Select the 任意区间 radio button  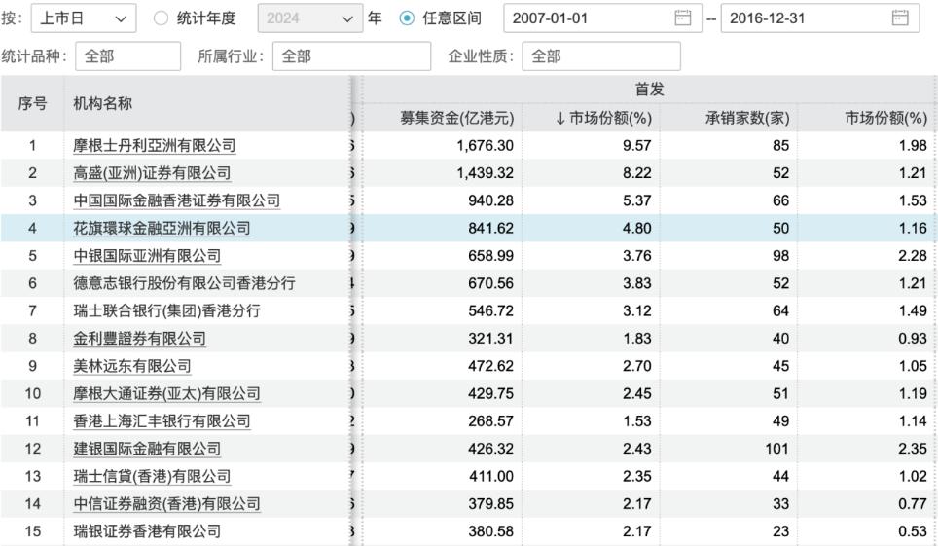407,18
